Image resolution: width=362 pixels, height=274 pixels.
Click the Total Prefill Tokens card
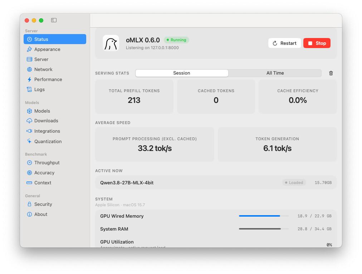click(x=134, y=96)
